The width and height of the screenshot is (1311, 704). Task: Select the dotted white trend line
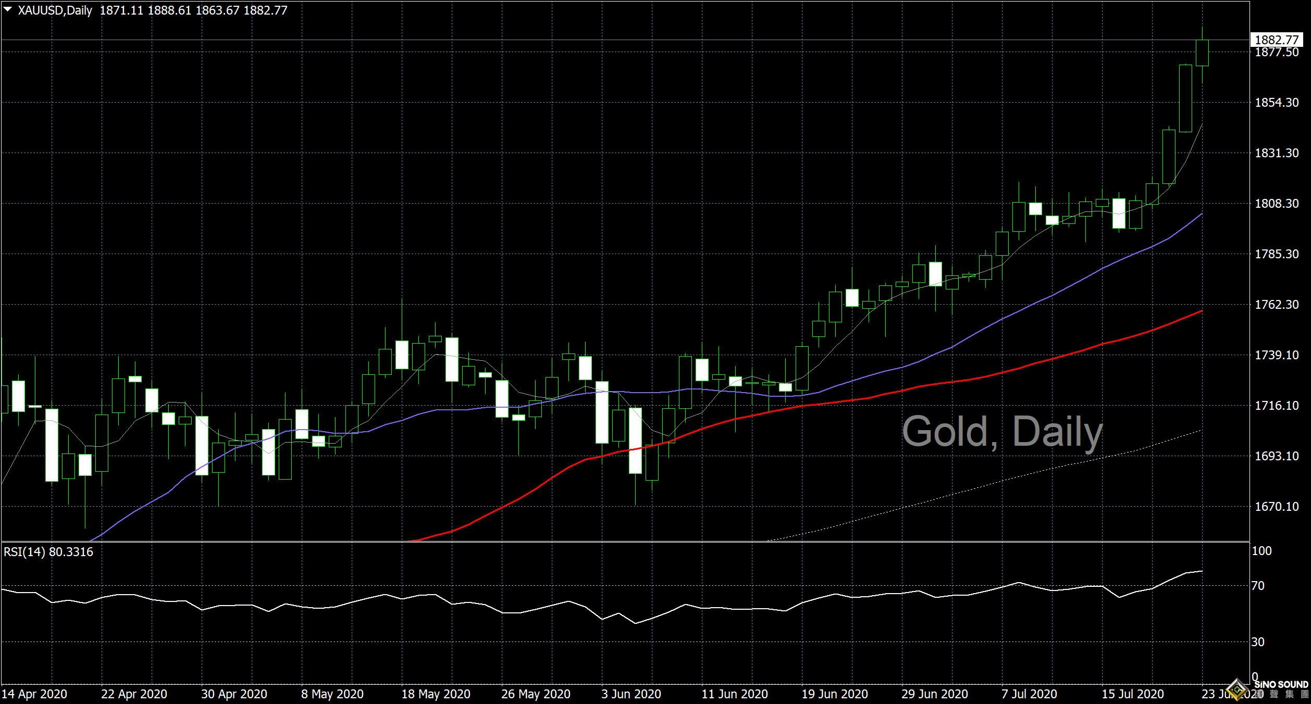point(990,483)
